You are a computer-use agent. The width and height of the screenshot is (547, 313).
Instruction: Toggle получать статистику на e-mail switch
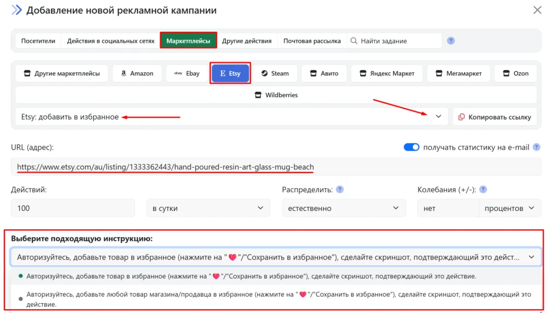411,147
